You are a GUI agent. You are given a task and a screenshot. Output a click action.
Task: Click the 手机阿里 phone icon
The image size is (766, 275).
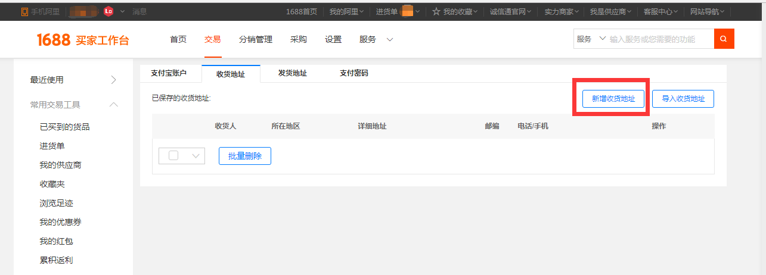(x=24, y=11)
